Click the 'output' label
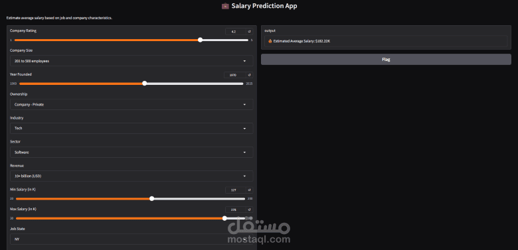This screenshot has width=518, height=250. (270, 31)
